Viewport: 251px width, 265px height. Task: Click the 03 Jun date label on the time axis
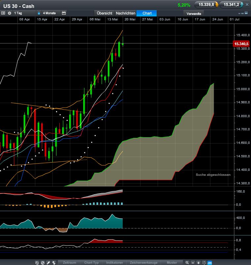coord(165,19)
